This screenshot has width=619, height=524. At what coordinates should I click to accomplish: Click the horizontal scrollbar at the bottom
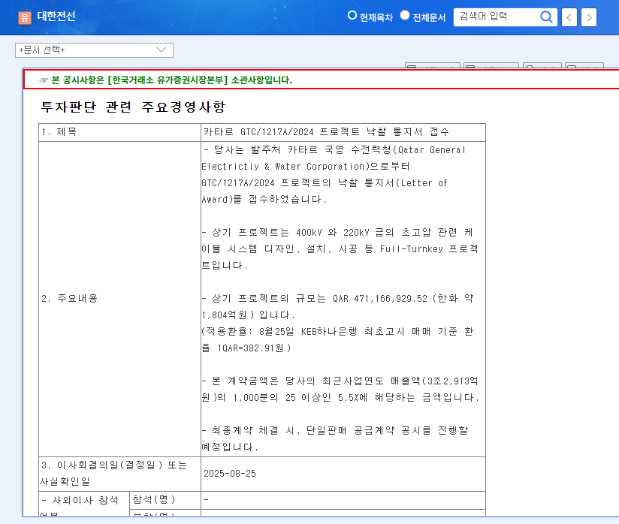point(300,519)
